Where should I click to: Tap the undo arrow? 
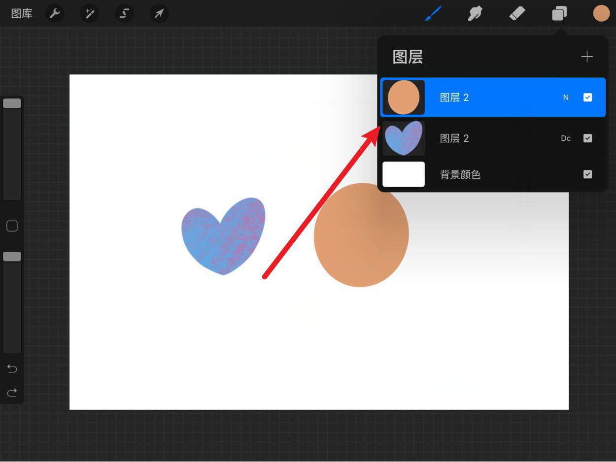pos(12,368)
